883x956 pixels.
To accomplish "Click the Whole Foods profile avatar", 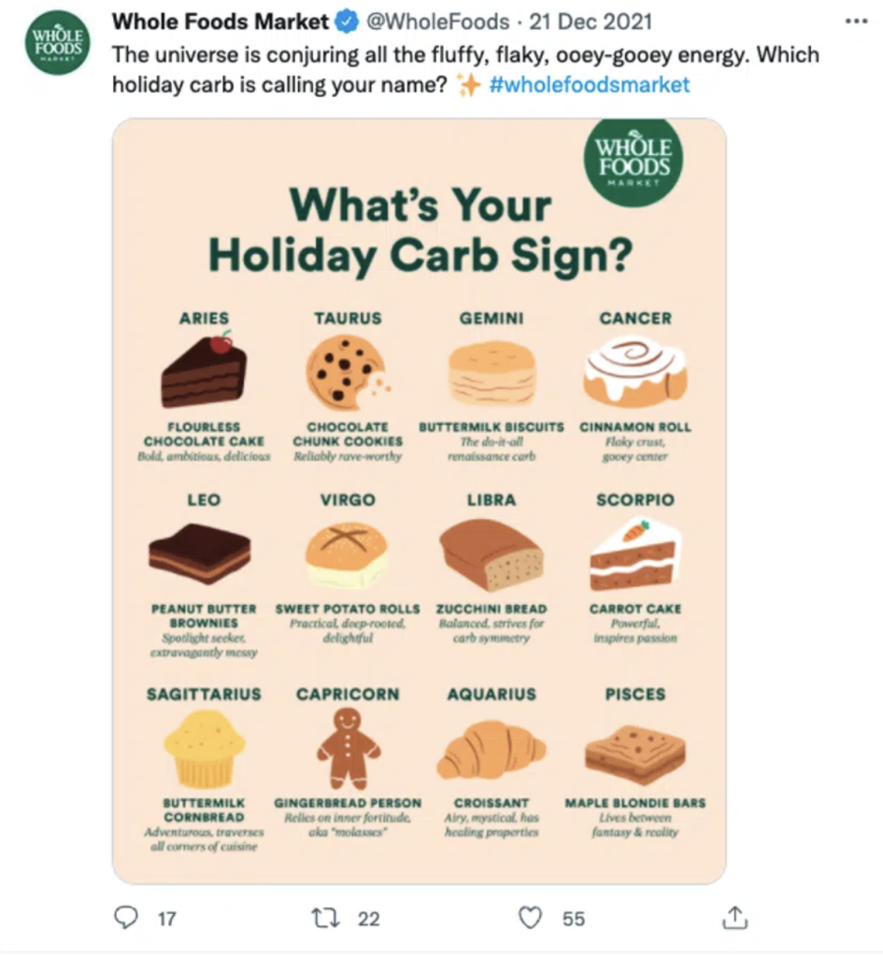I will (x=58, y=42).
